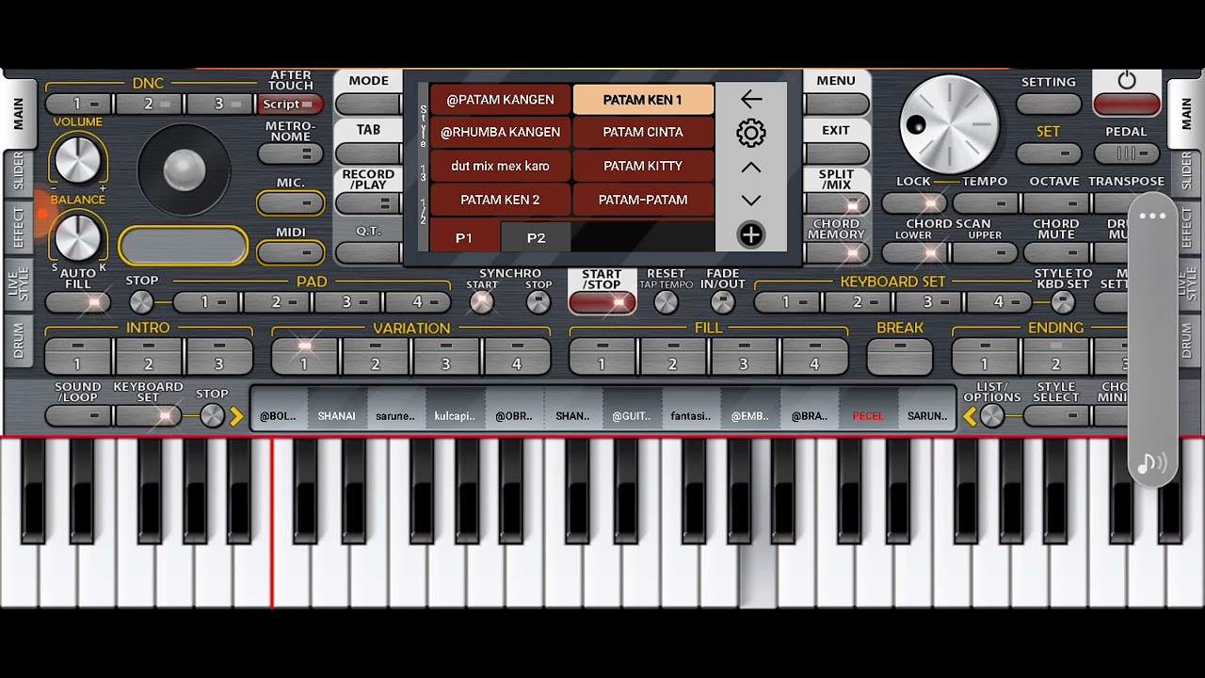Click the Reset Tap Tempo knob button
Viewport: 1205px width, 678px height.
point(666,302)
